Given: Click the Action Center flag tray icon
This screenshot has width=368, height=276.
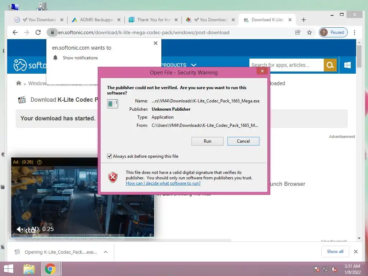Looking at the screenshot, I should click(x=317, y=269).
